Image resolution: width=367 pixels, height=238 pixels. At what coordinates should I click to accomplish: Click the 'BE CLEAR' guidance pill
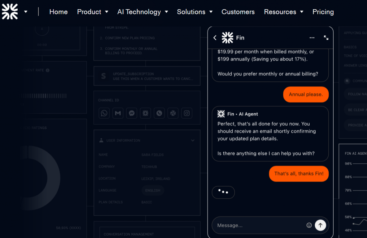pyautogui.click(x=356, y=110)
